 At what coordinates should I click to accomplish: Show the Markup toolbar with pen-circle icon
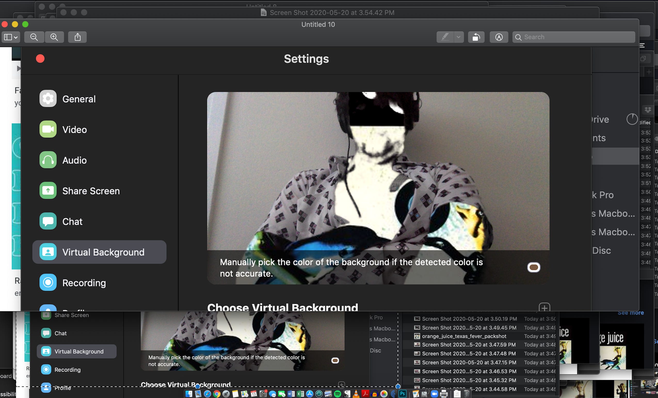[x=499, y=37]
